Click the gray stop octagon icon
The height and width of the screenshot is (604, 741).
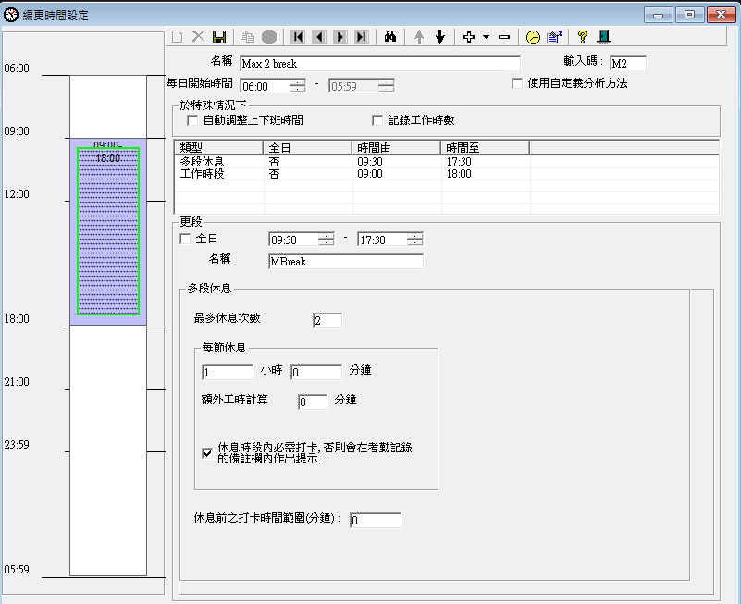[269, 37]
